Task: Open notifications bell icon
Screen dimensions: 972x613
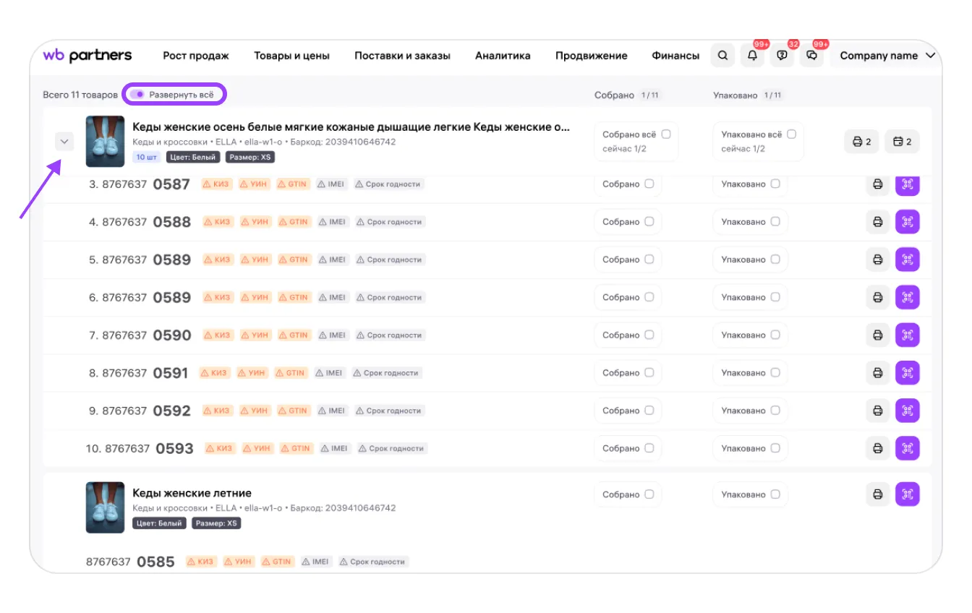Action: 752,56
